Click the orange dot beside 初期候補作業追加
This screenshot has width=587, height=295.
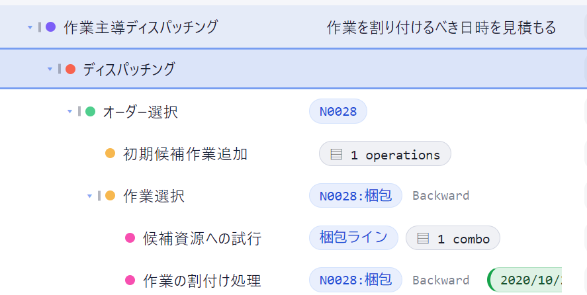pos(110,153)
